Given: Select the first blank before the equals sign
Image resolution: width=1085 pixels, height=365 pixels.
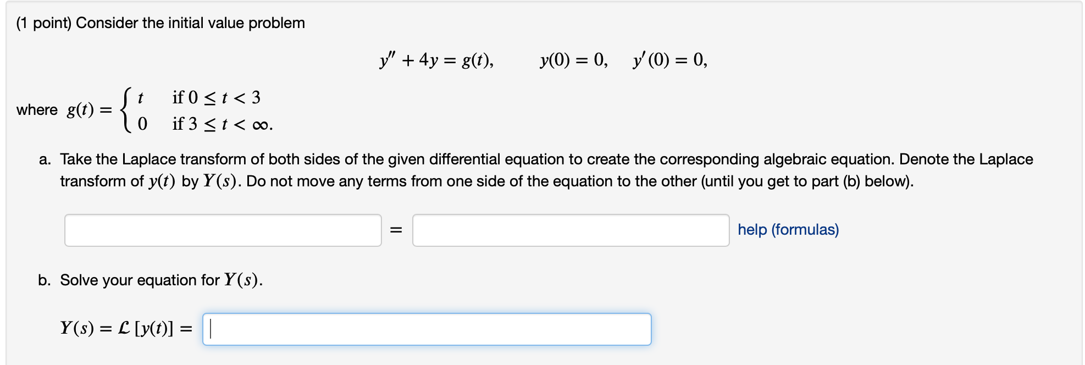Looking at the screenshot, I should click(223, 231).
